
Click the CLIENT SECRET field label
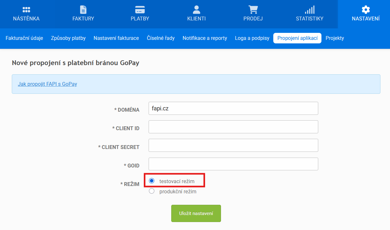click(x=119, y=147)
